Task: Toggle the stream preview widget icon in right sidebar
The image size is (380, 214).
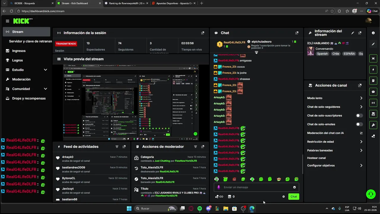Action: click(x=373, y=59)
